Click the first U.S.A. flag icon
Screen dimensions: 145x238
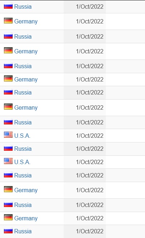click(x=8, y=135)
